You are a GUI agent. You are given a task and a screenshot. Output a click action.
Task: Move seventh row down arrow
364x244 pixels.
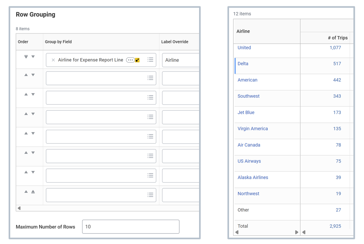[33, 172]
